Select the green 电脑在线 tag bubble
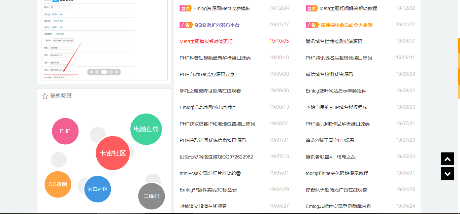The height and width of the screenshot is (214, 460). pos(146,129)
